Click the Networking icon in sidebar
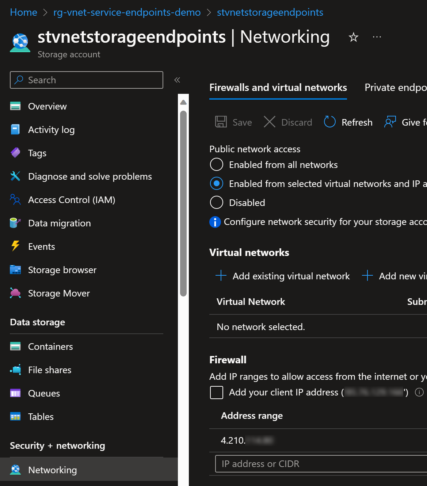 click(15, 470)
